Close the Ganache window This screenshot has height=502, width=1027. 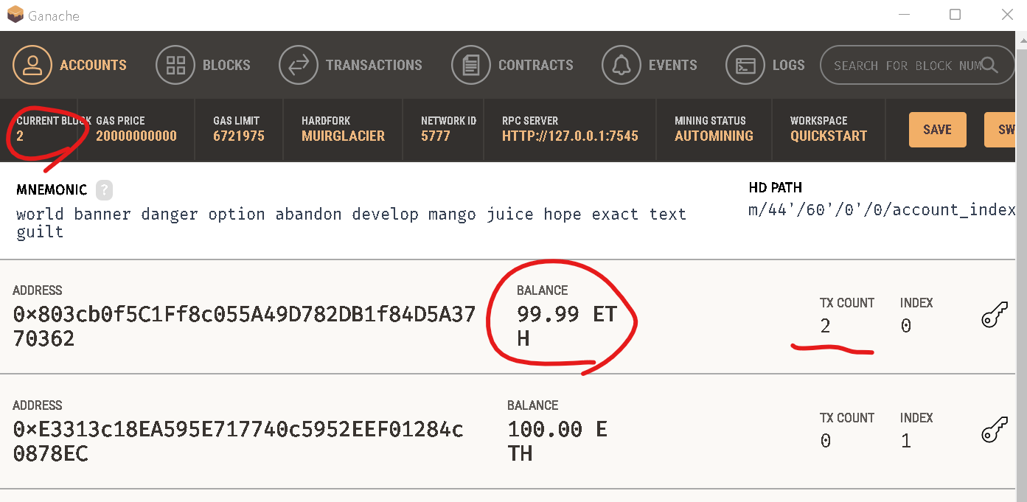click(1006, 15)
